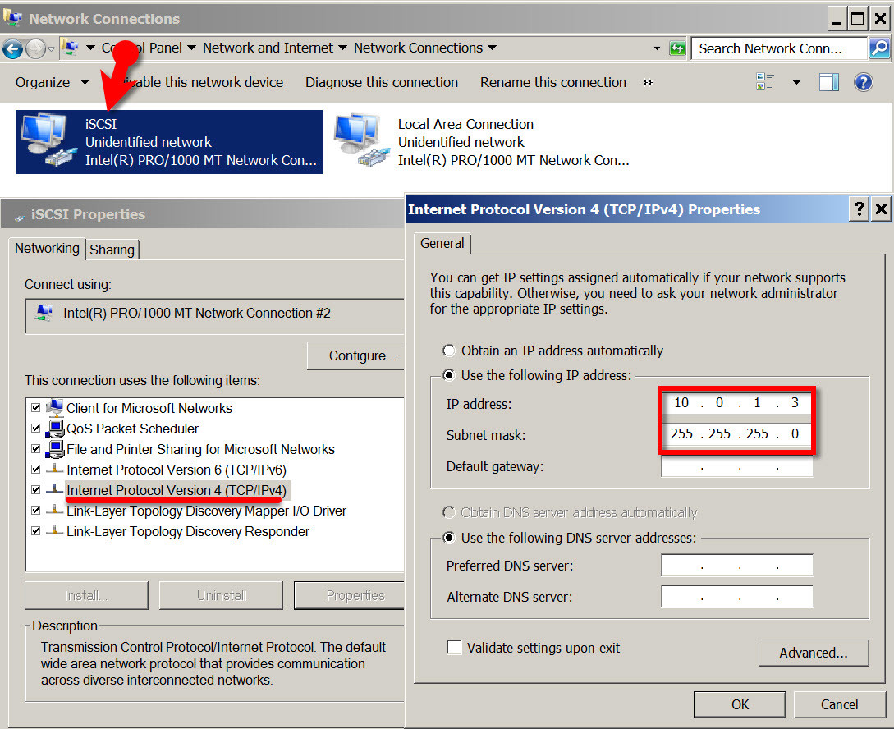Click the IPv6 protocol icon
This screenshot has height=729, width=894.
(55, 469)
